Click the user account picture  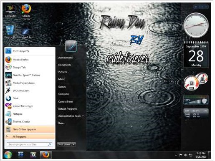(x=71, y=46)
